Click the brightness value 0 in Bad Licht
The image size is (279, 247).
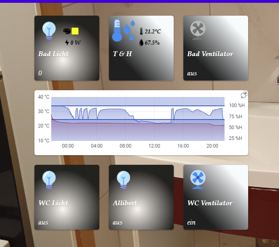40,73
